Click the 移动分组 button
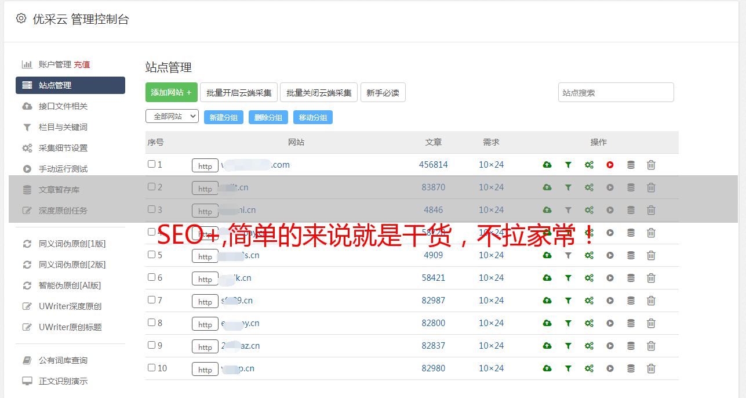746x398 pixels. click(313, 117)
